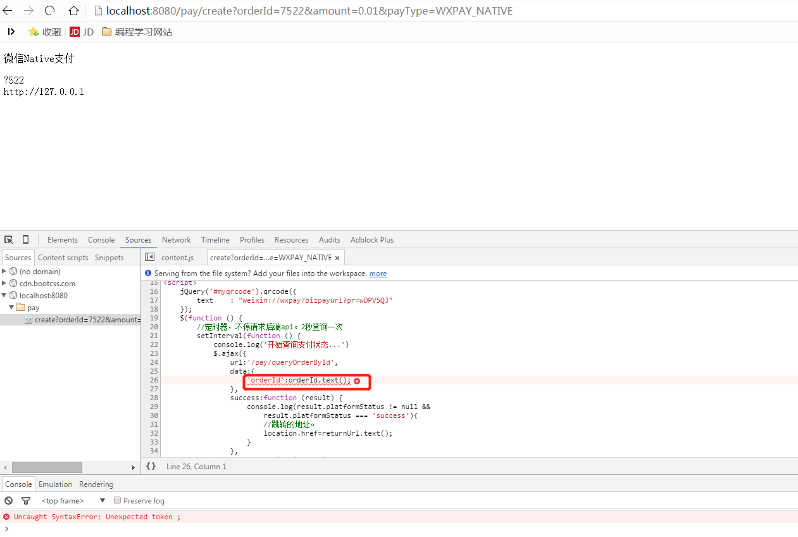Click cdn.bootcss.com domain label
798x537 pixels.
tap(47, 284)
